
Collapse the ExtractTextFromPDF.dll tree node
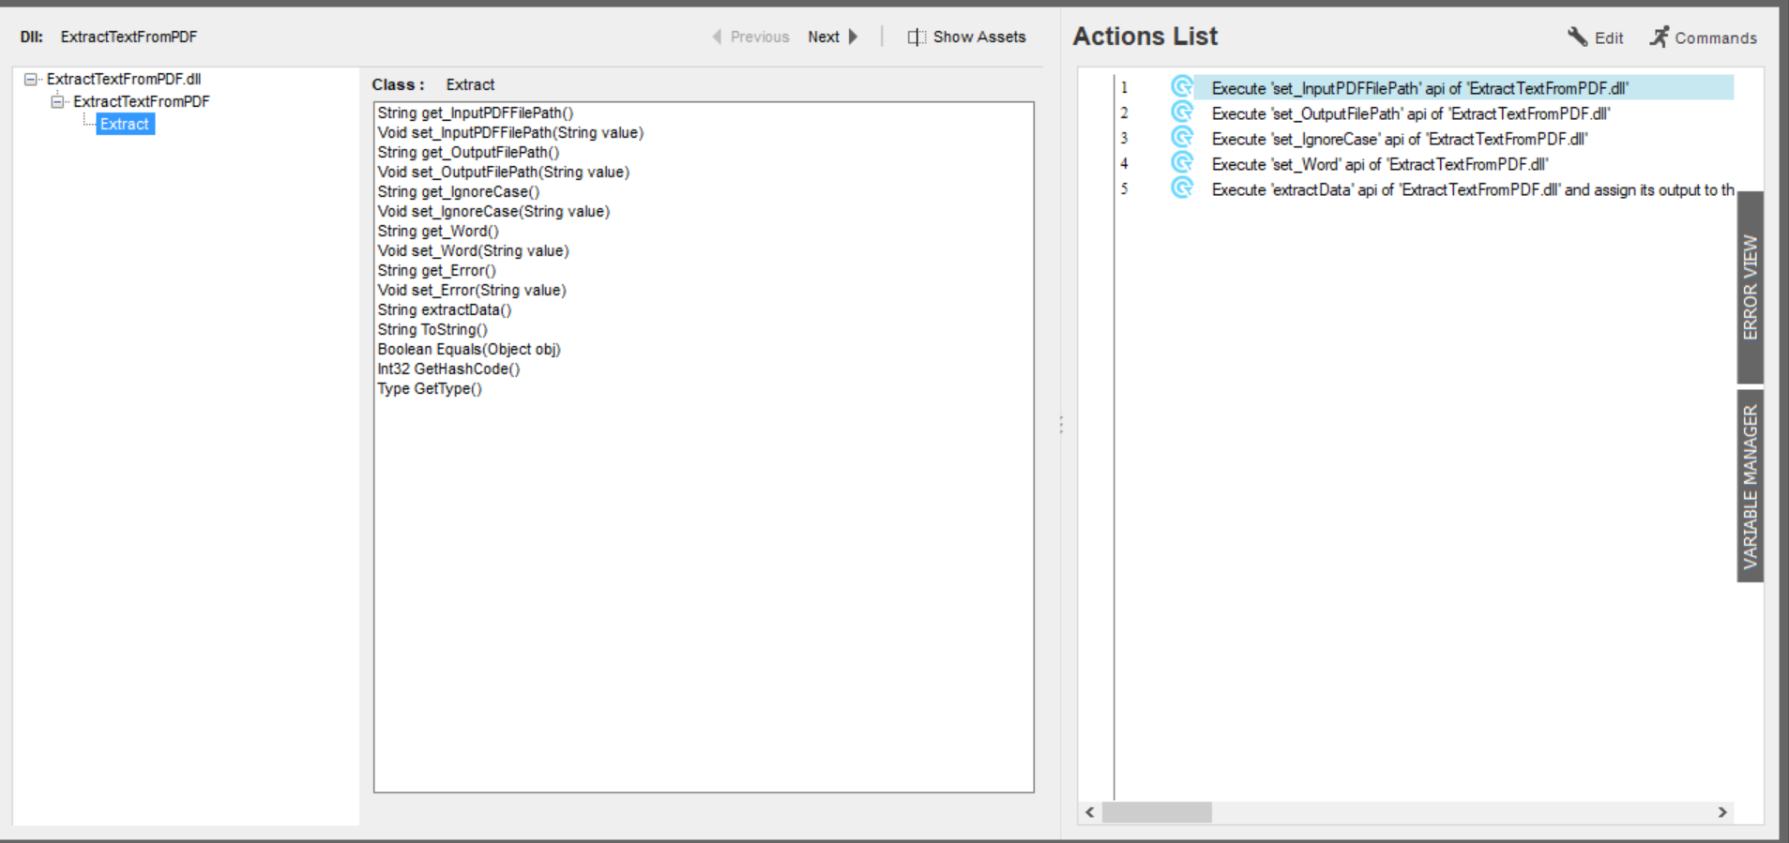click(x=31, y=80)
